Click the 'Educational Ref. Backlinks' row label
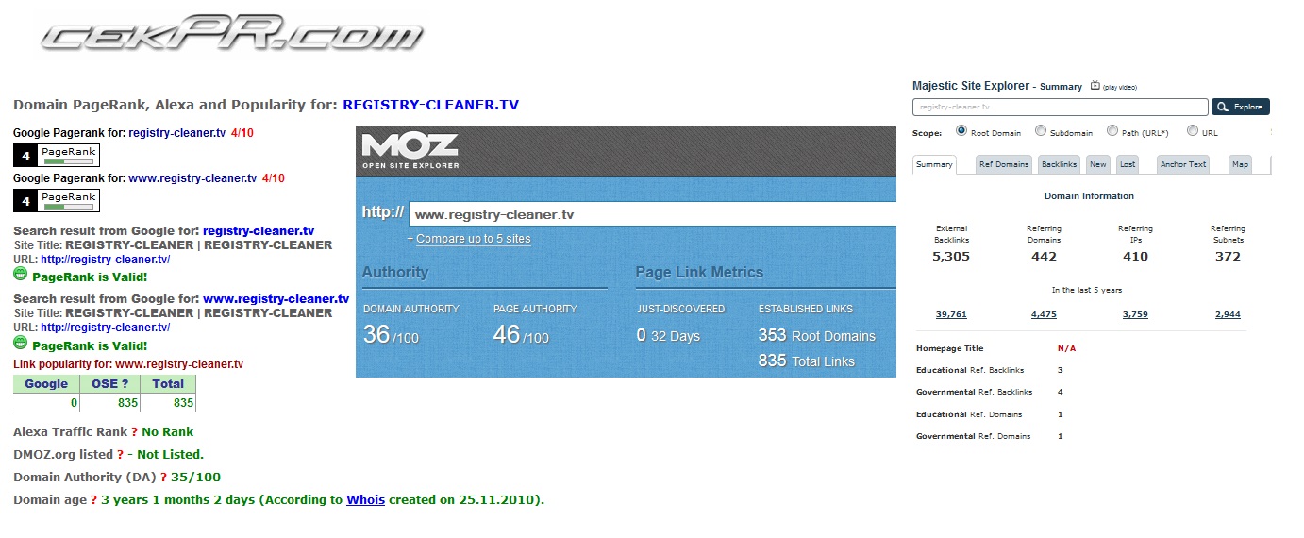Viewport: 1304px width, 538px height. [970, 370]
